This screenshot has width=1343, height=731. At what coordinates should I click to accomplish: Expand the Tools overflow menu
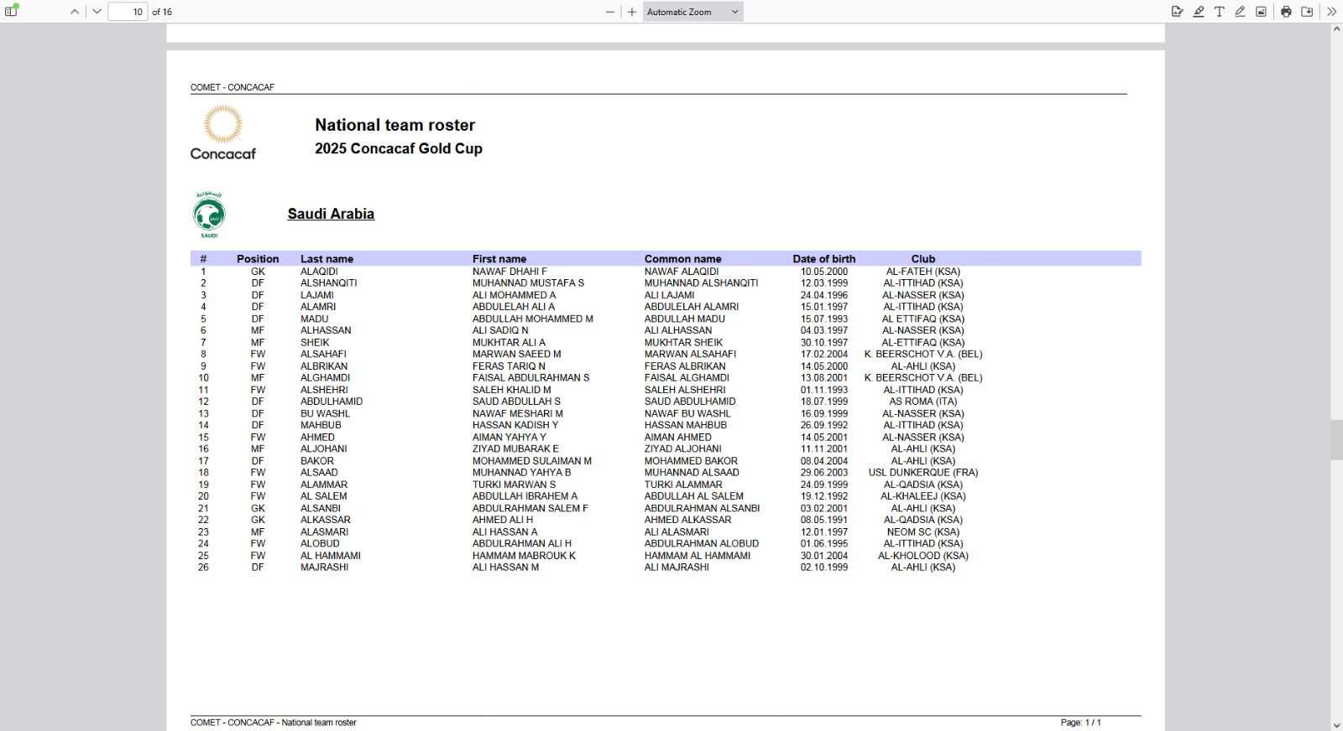(1331, 12)
